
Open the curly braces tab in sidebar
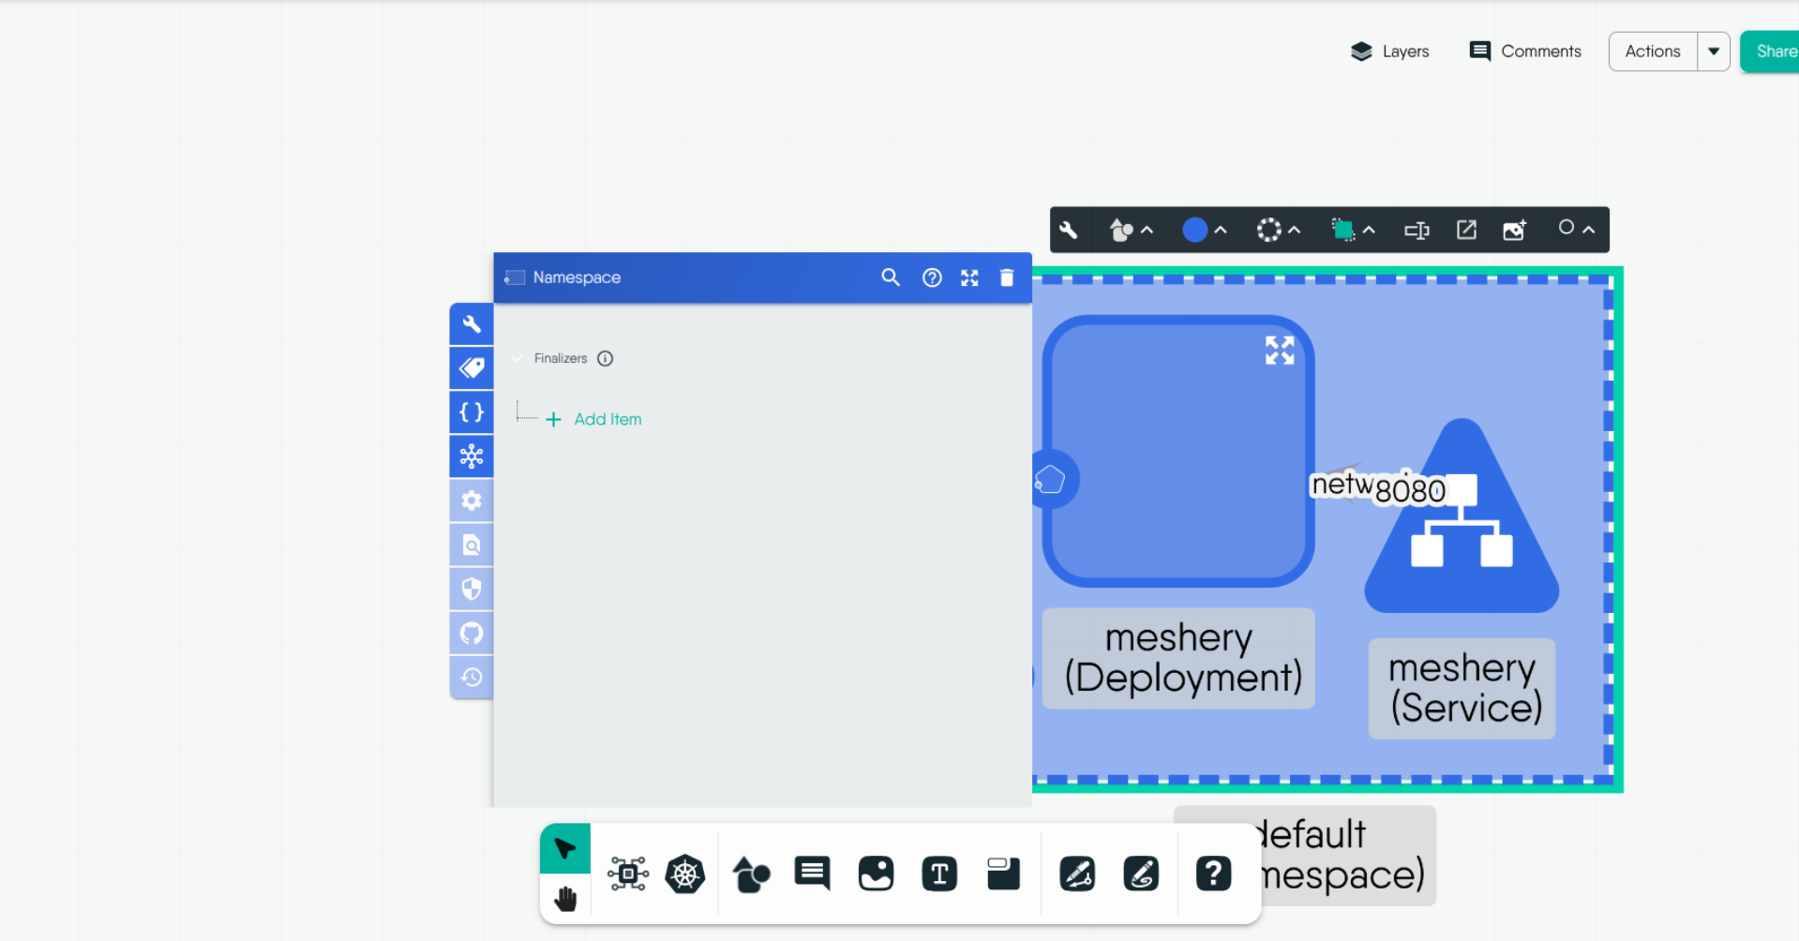(x=472, y=412)
